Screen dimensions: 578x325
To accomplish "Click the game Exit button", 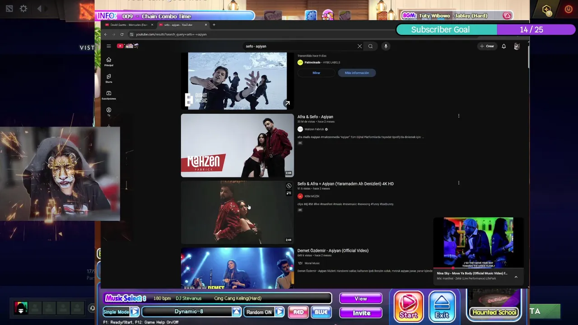I will click(442, 307).
